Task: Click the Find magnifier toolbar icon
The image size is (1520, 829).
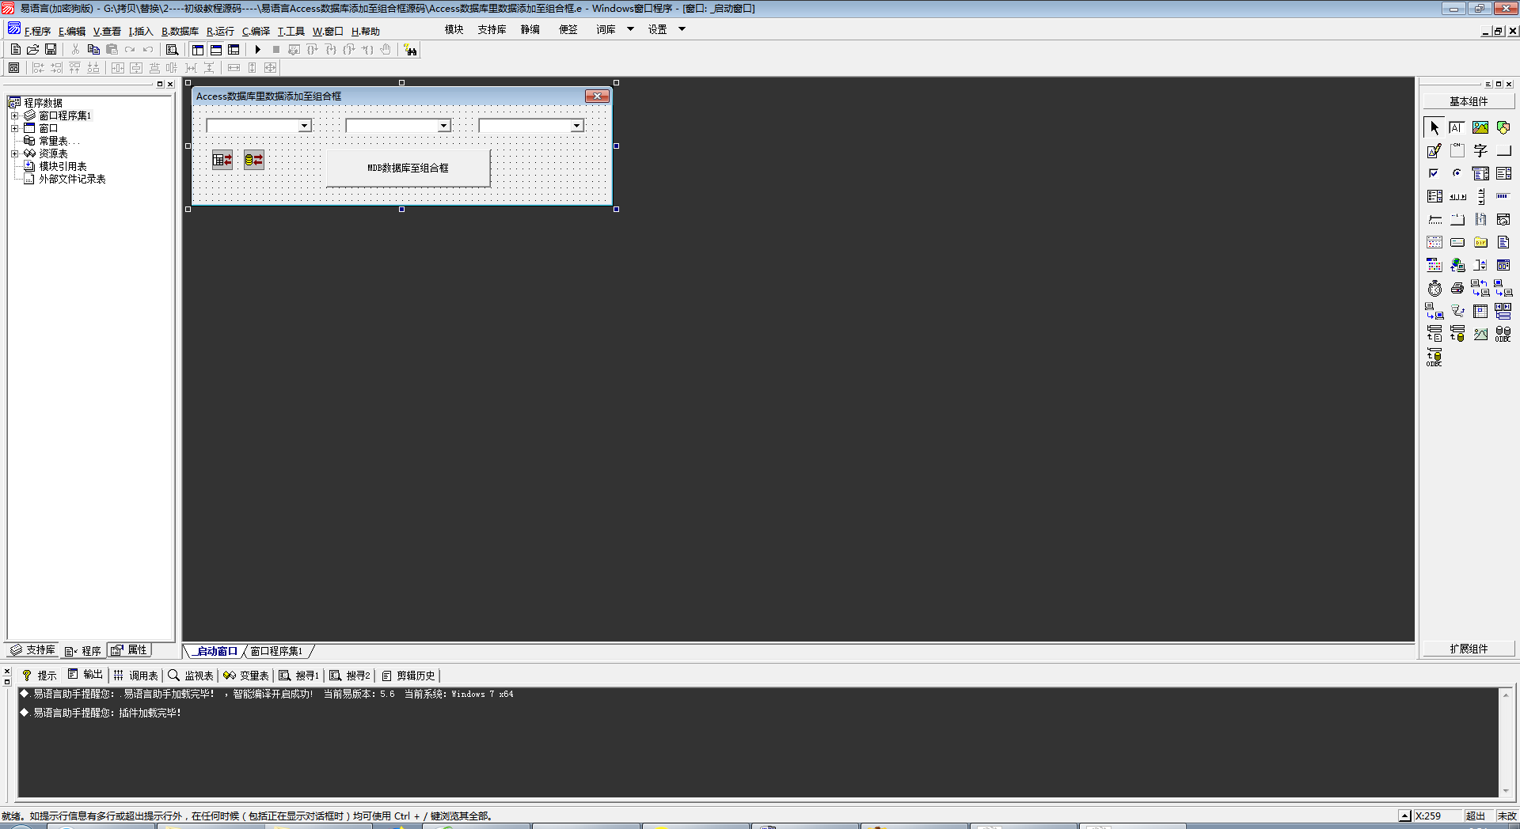Action: tap(172, 49)
